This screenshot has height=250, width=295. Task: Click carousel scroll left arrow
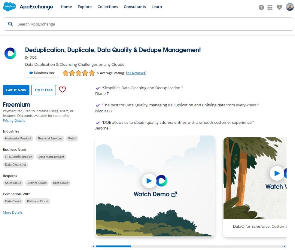(x=93, y=246)
